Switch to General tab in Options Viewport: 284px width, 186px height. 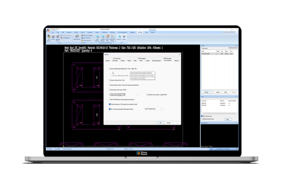click(108, 61)
